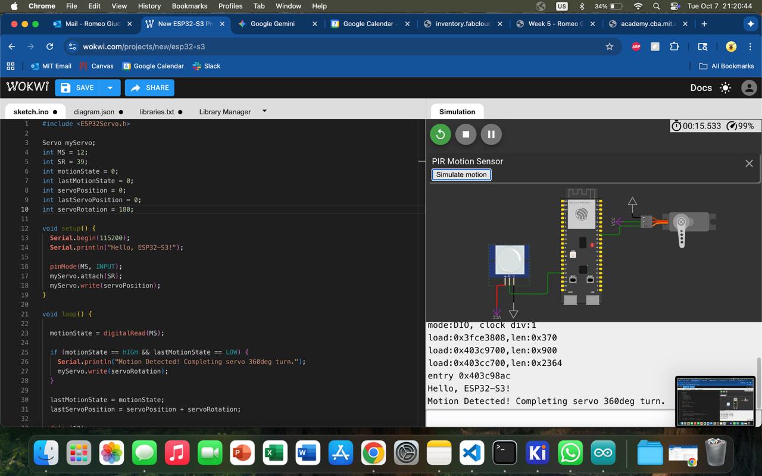Click the screenshot preview thumbnail
Image resolution: width=762 pixels, height=476 pixels.
[x=715, y=401]
